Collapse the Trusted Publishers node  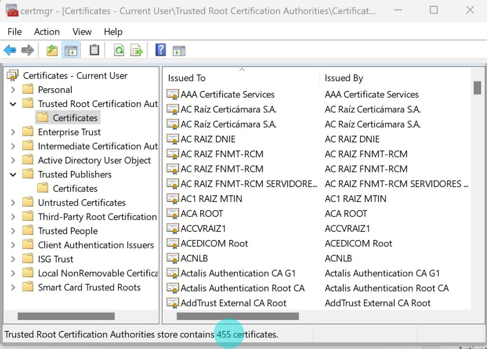pos(13,174)
